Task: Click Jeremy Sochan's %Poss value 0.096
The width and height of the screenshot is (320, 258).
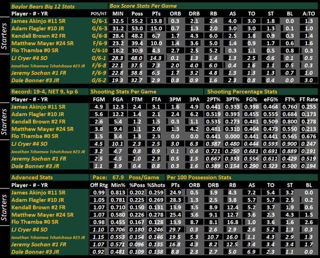Action: click(137, 244)
